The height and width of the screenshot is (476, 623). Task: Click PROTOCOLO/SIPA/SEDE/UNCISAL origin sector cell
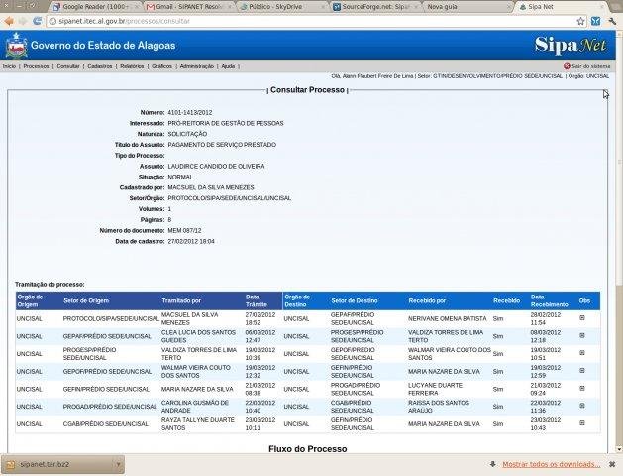point(111,319)
